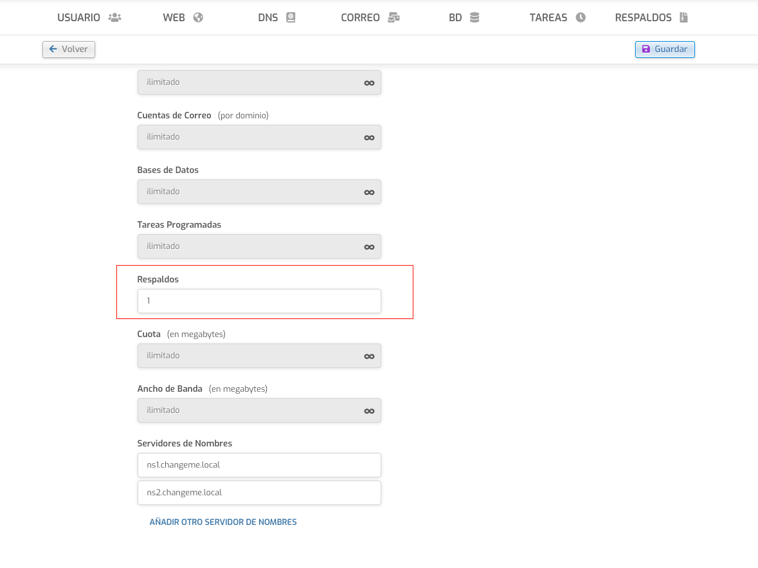Open the USUARIO section users icon
Viewport: 758px width, 568px height.
pyautogui.click(x=114, y=17)
